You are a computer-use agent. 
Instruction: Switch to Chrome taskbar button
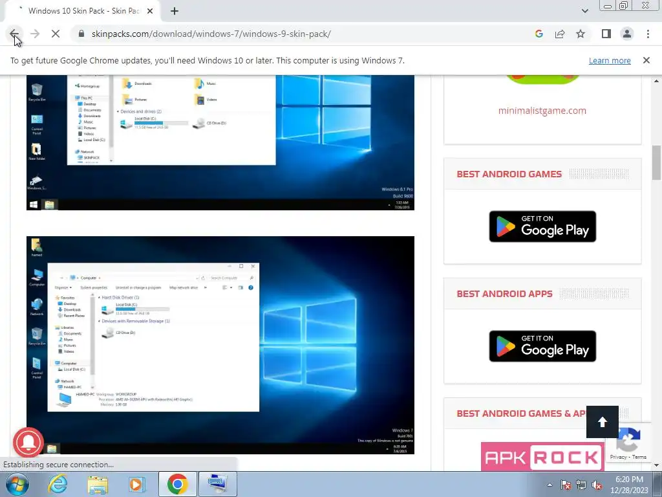(x=177, y=484)
